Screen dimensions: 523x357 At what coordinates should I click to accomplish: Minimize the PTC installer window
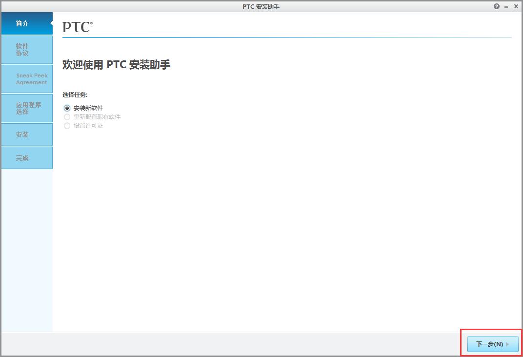pos(506,7)
